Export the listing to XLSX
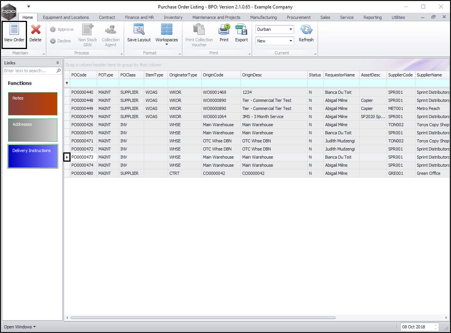This screenshot has width=451, height=333. [241, 34]
